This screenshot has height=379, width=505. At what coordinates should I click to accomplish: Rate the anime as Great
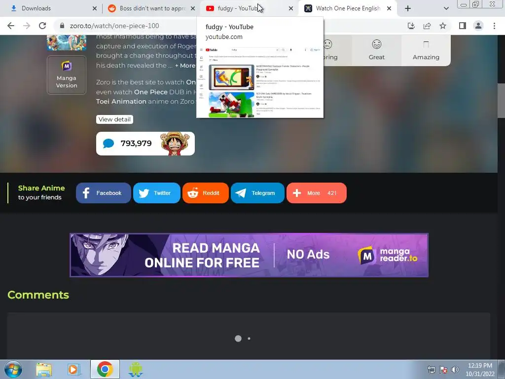click(376, 50)
